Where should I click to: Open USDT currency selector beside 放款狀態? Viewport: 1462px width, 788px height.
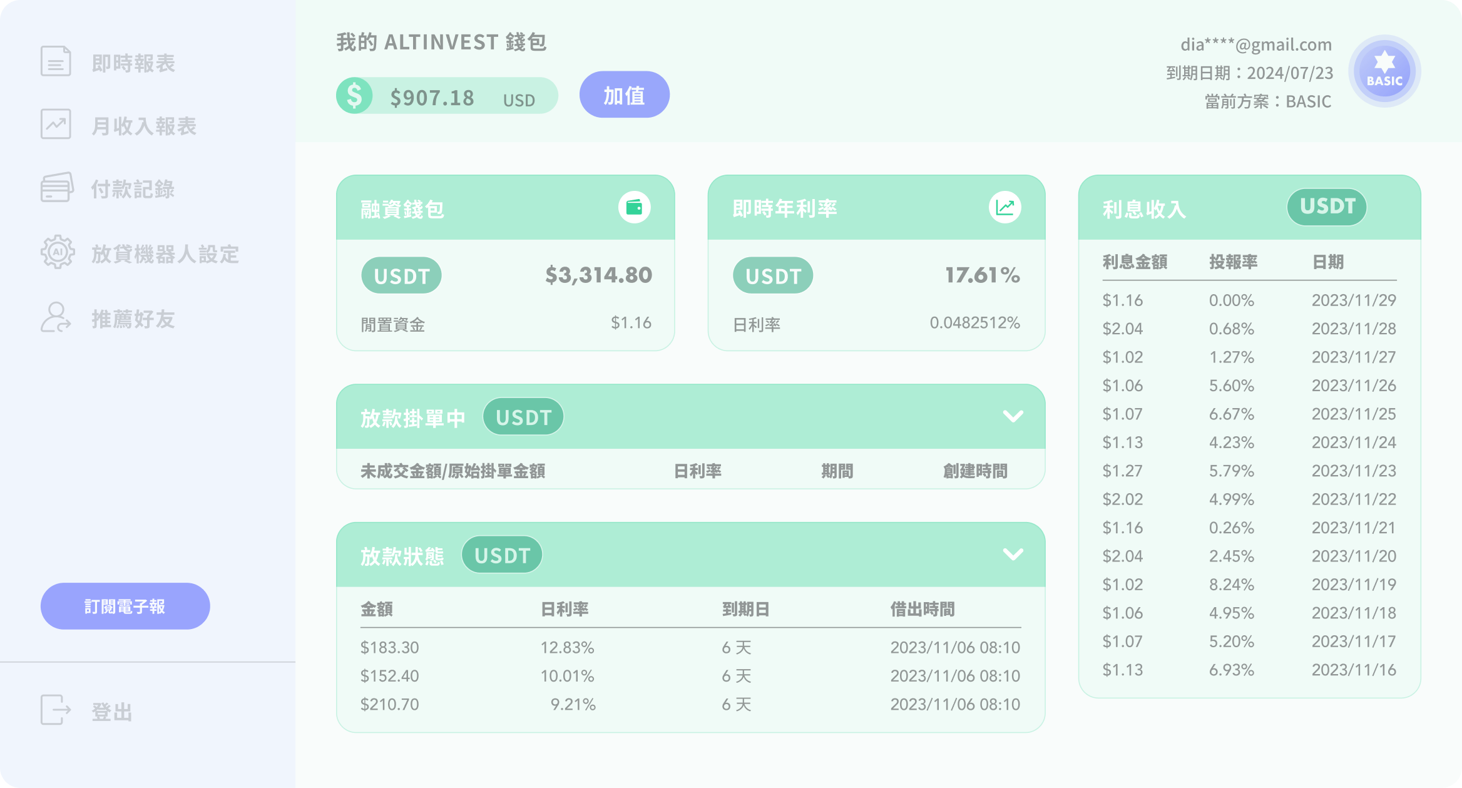501,555
